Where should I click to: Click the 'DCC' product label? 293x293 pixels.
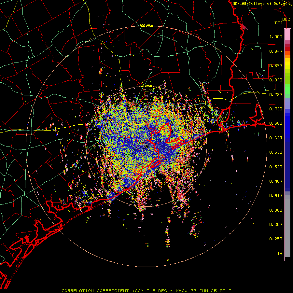(286, 20)
